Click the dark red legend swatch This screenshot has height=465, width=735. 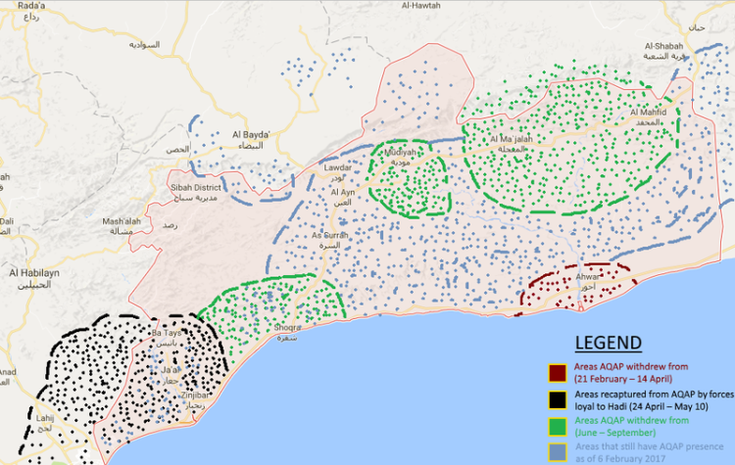click(557, 372)
